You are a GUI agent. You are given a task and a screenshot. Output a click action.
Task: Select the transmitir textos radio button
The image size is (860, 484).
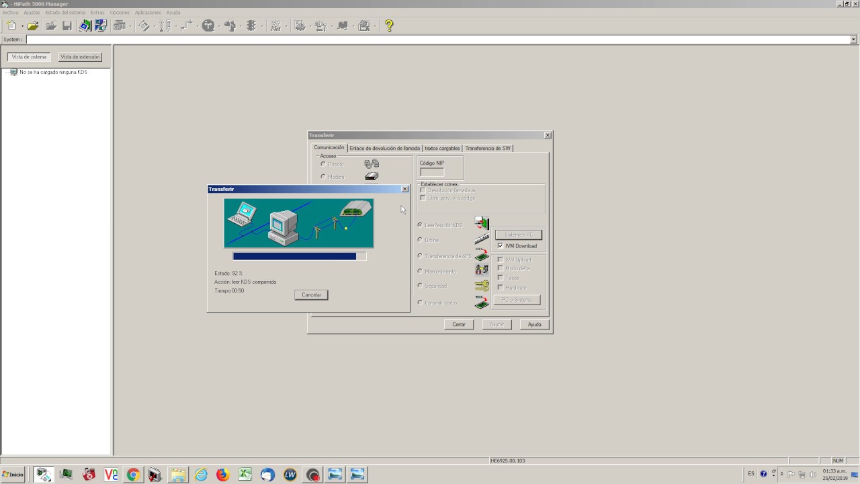420,302
